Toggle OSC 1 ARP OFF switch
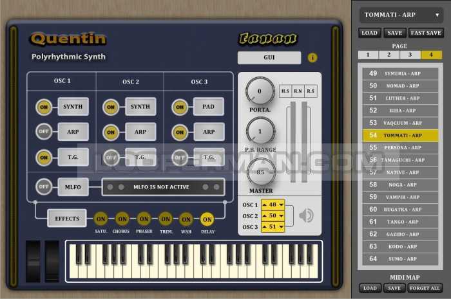 click(44, 131)
